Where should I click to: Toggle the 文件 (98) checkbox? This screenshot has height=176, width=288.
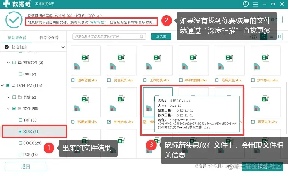point(14,108)
